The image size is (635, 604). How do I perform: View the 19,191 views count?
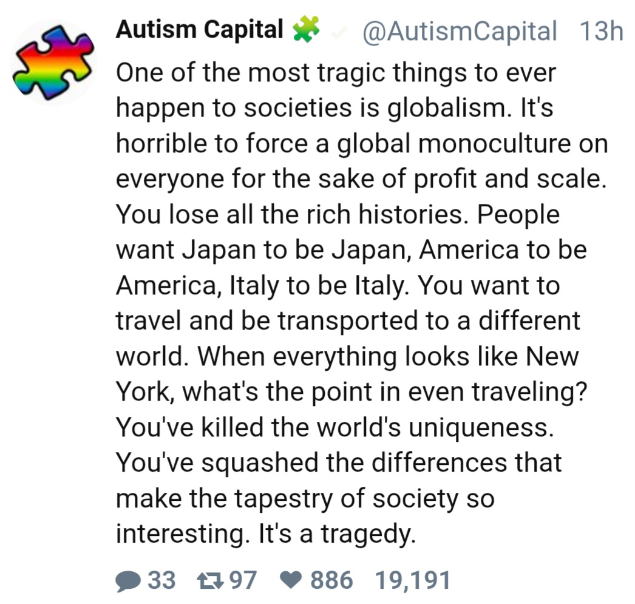tap(413, 580)
